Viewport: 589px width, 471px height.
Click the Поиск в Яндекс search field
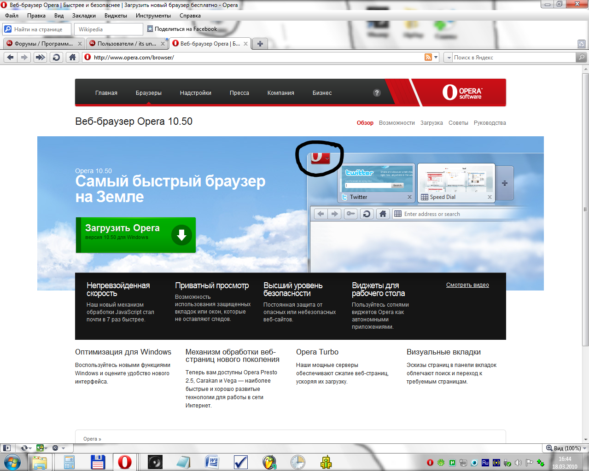click(514, 58)
